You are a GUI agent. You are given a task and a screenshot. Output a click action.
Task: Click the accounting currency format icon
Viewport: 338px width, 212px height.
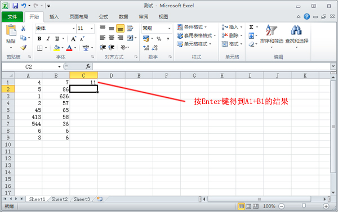[146, 39]
